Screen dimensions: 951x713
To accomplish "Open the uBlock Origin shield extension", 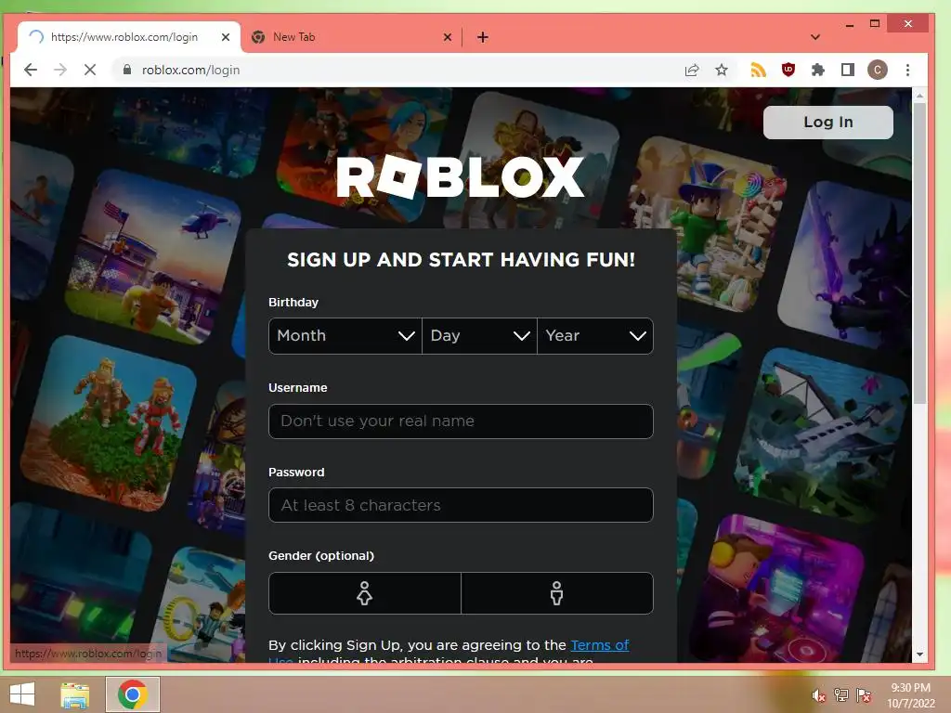I will point(788,70).
